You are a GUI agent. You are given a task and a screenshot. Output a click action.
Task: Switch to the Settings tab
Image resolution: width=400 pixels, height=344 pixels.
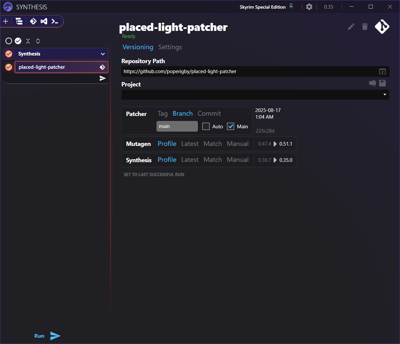click(170, 47)
